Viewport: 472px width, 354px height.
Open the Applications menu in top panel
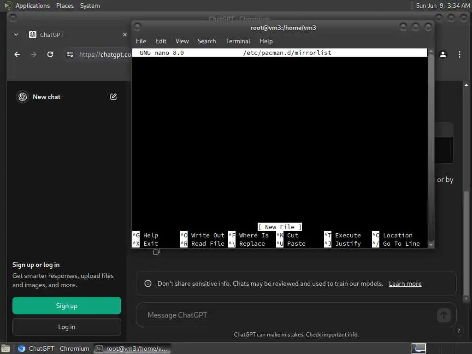[33, 6]
